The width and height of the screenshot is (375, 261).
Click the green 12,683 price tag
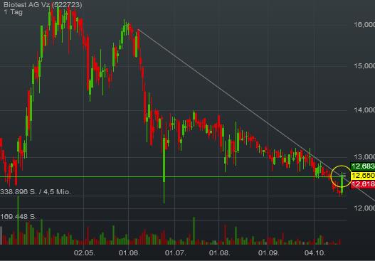[363, 166]
